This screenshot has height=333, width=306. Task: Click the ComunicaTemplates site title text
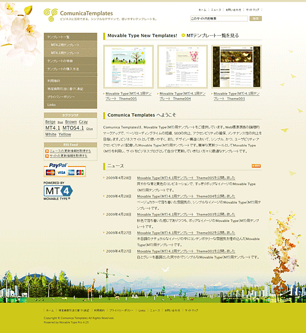click(87, 13)
